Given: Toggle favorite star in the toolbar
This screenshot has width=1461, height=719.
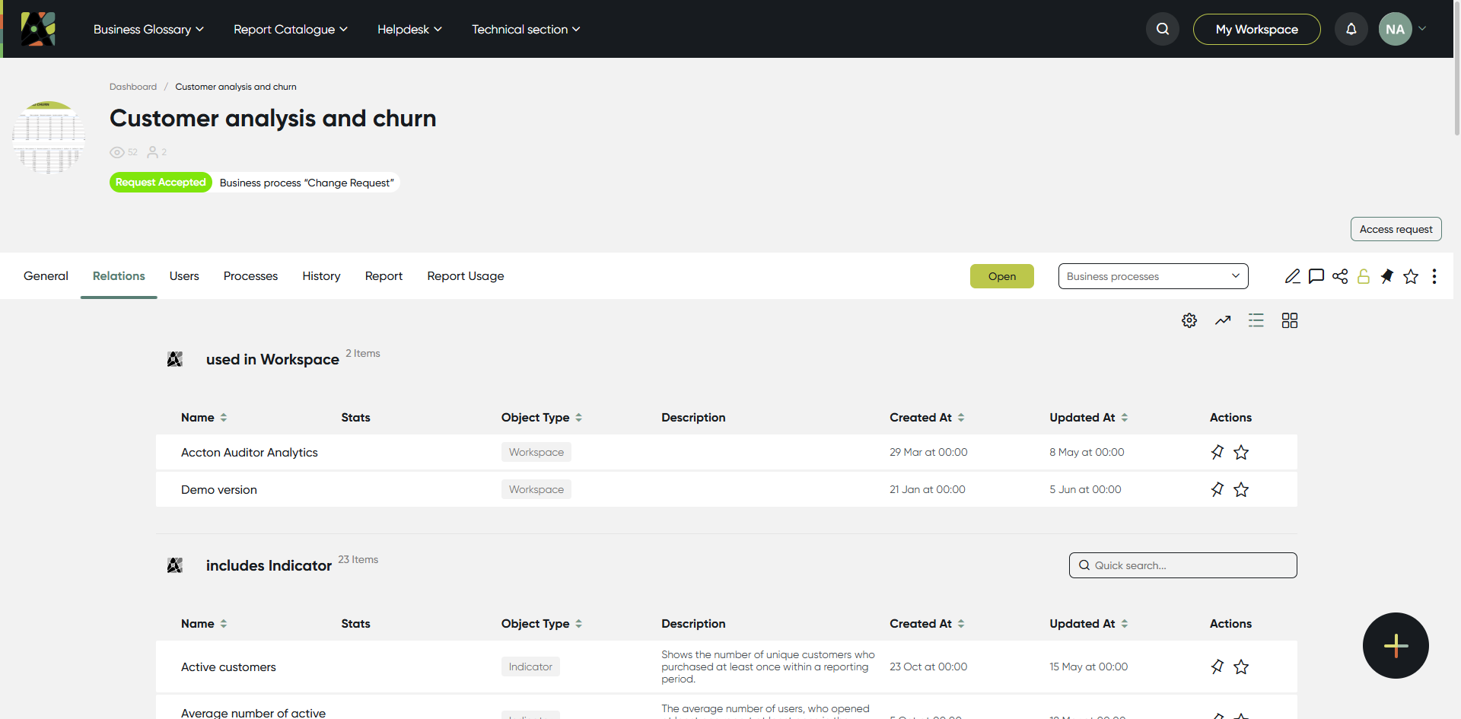Looking at the screenshot, I should (x=1411, y=276).
